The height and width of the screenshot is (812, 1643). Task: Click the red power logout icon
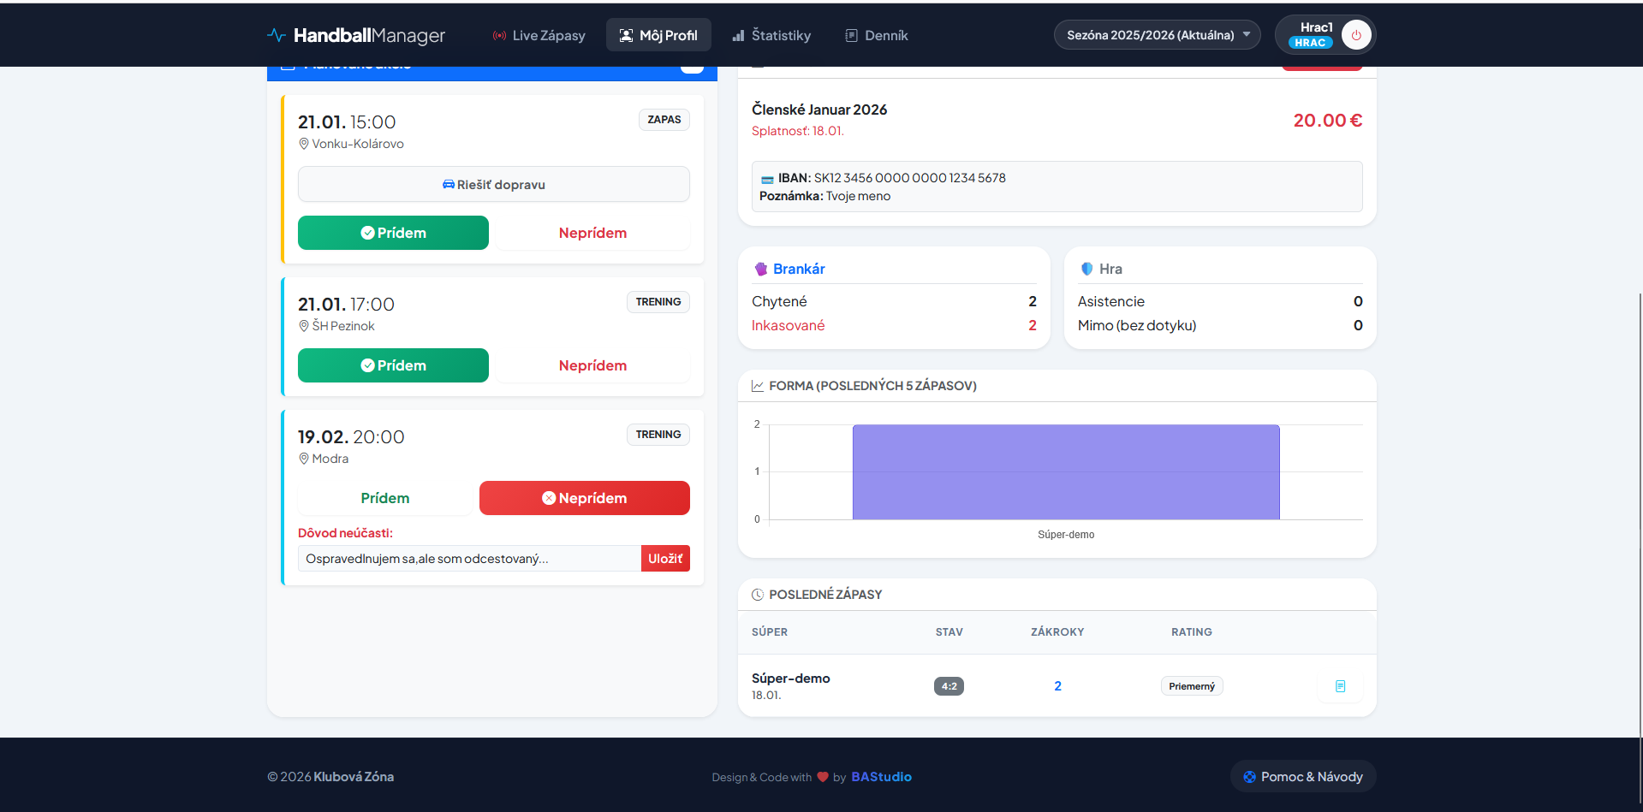pos(1356,35)
